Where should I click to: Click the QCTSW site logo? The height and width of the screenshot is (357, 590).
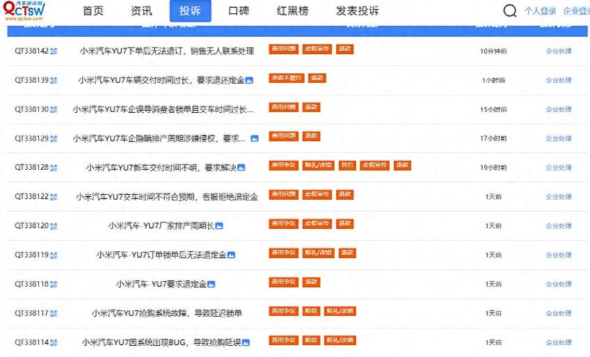(x=24, y=10)
